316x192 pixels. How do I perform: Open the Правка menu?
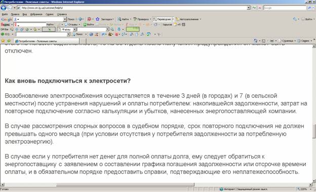point(15,14)
